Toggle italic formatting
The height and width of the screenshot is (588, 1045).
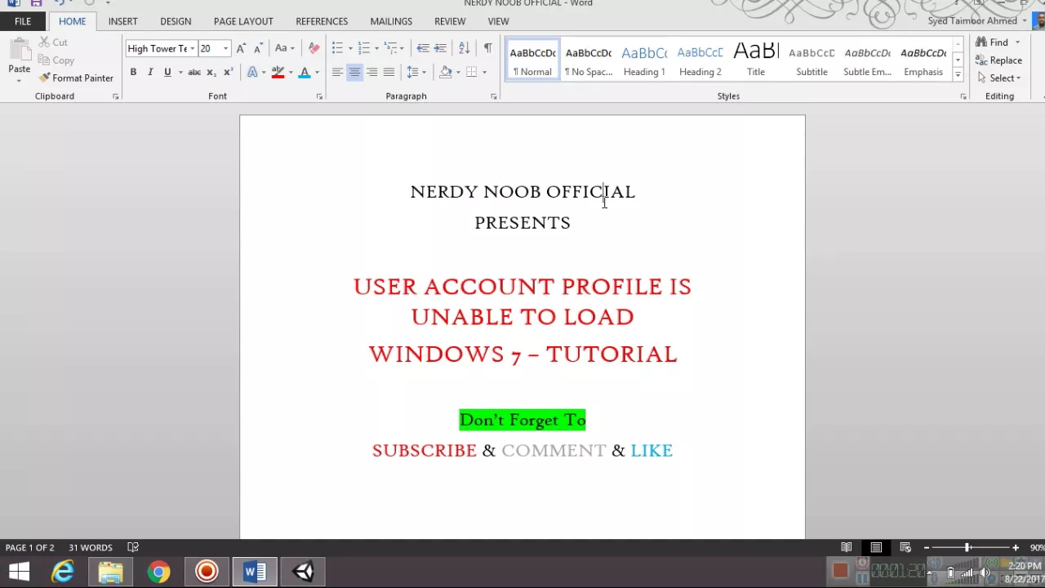(x=150, y=73)
